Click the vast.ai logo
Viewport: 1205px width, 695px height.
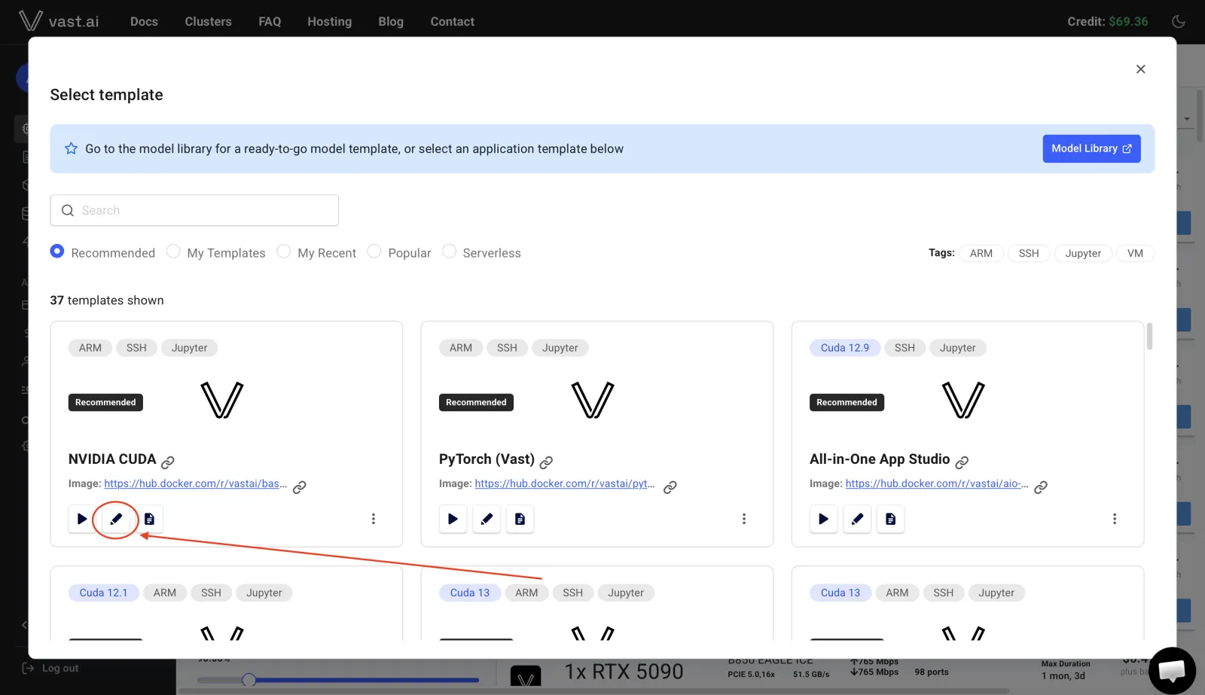59,21
